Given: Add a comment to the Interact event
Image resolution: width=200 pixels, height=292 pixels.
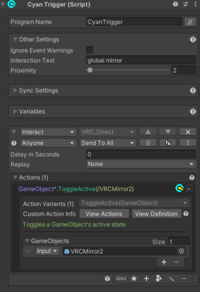Looking at the screenshot, I should coord(148,143).
